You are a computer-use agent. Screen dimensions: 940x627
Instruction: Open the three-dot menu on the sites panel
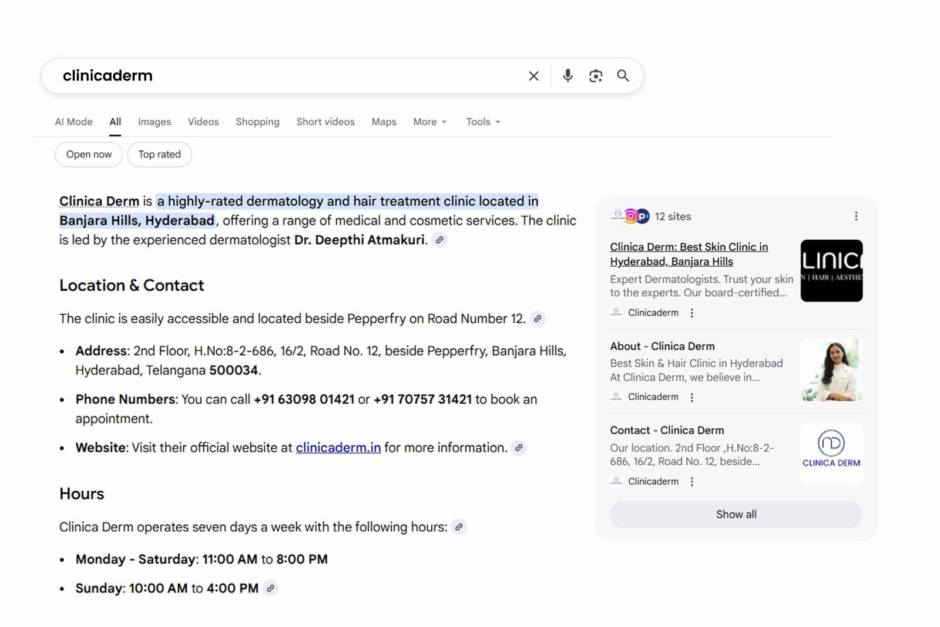(856, 216)
